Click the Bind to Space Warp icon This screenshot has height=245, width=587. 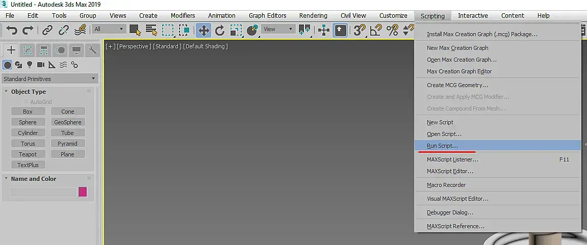(80, 30)
